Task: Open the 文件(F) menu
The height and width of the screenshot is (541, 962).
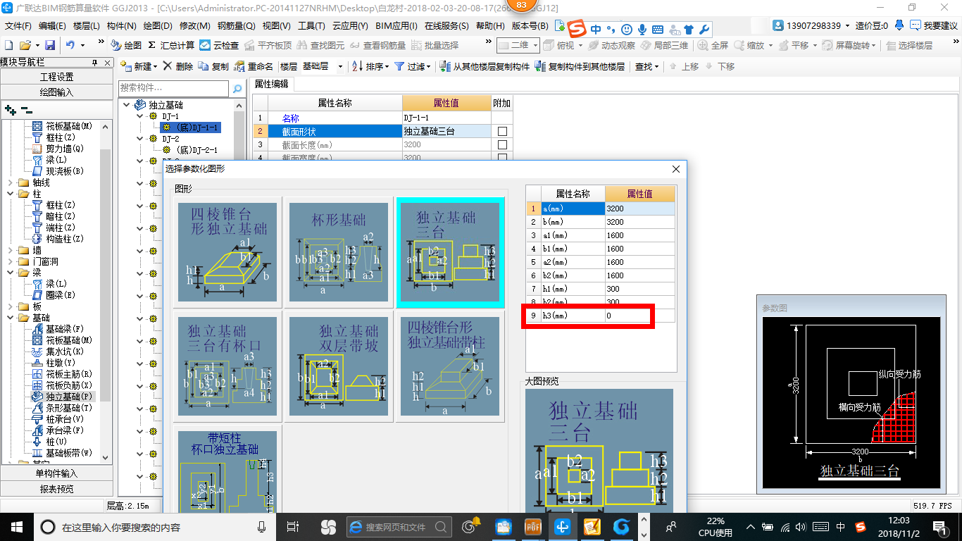Action: click(18, 26)
